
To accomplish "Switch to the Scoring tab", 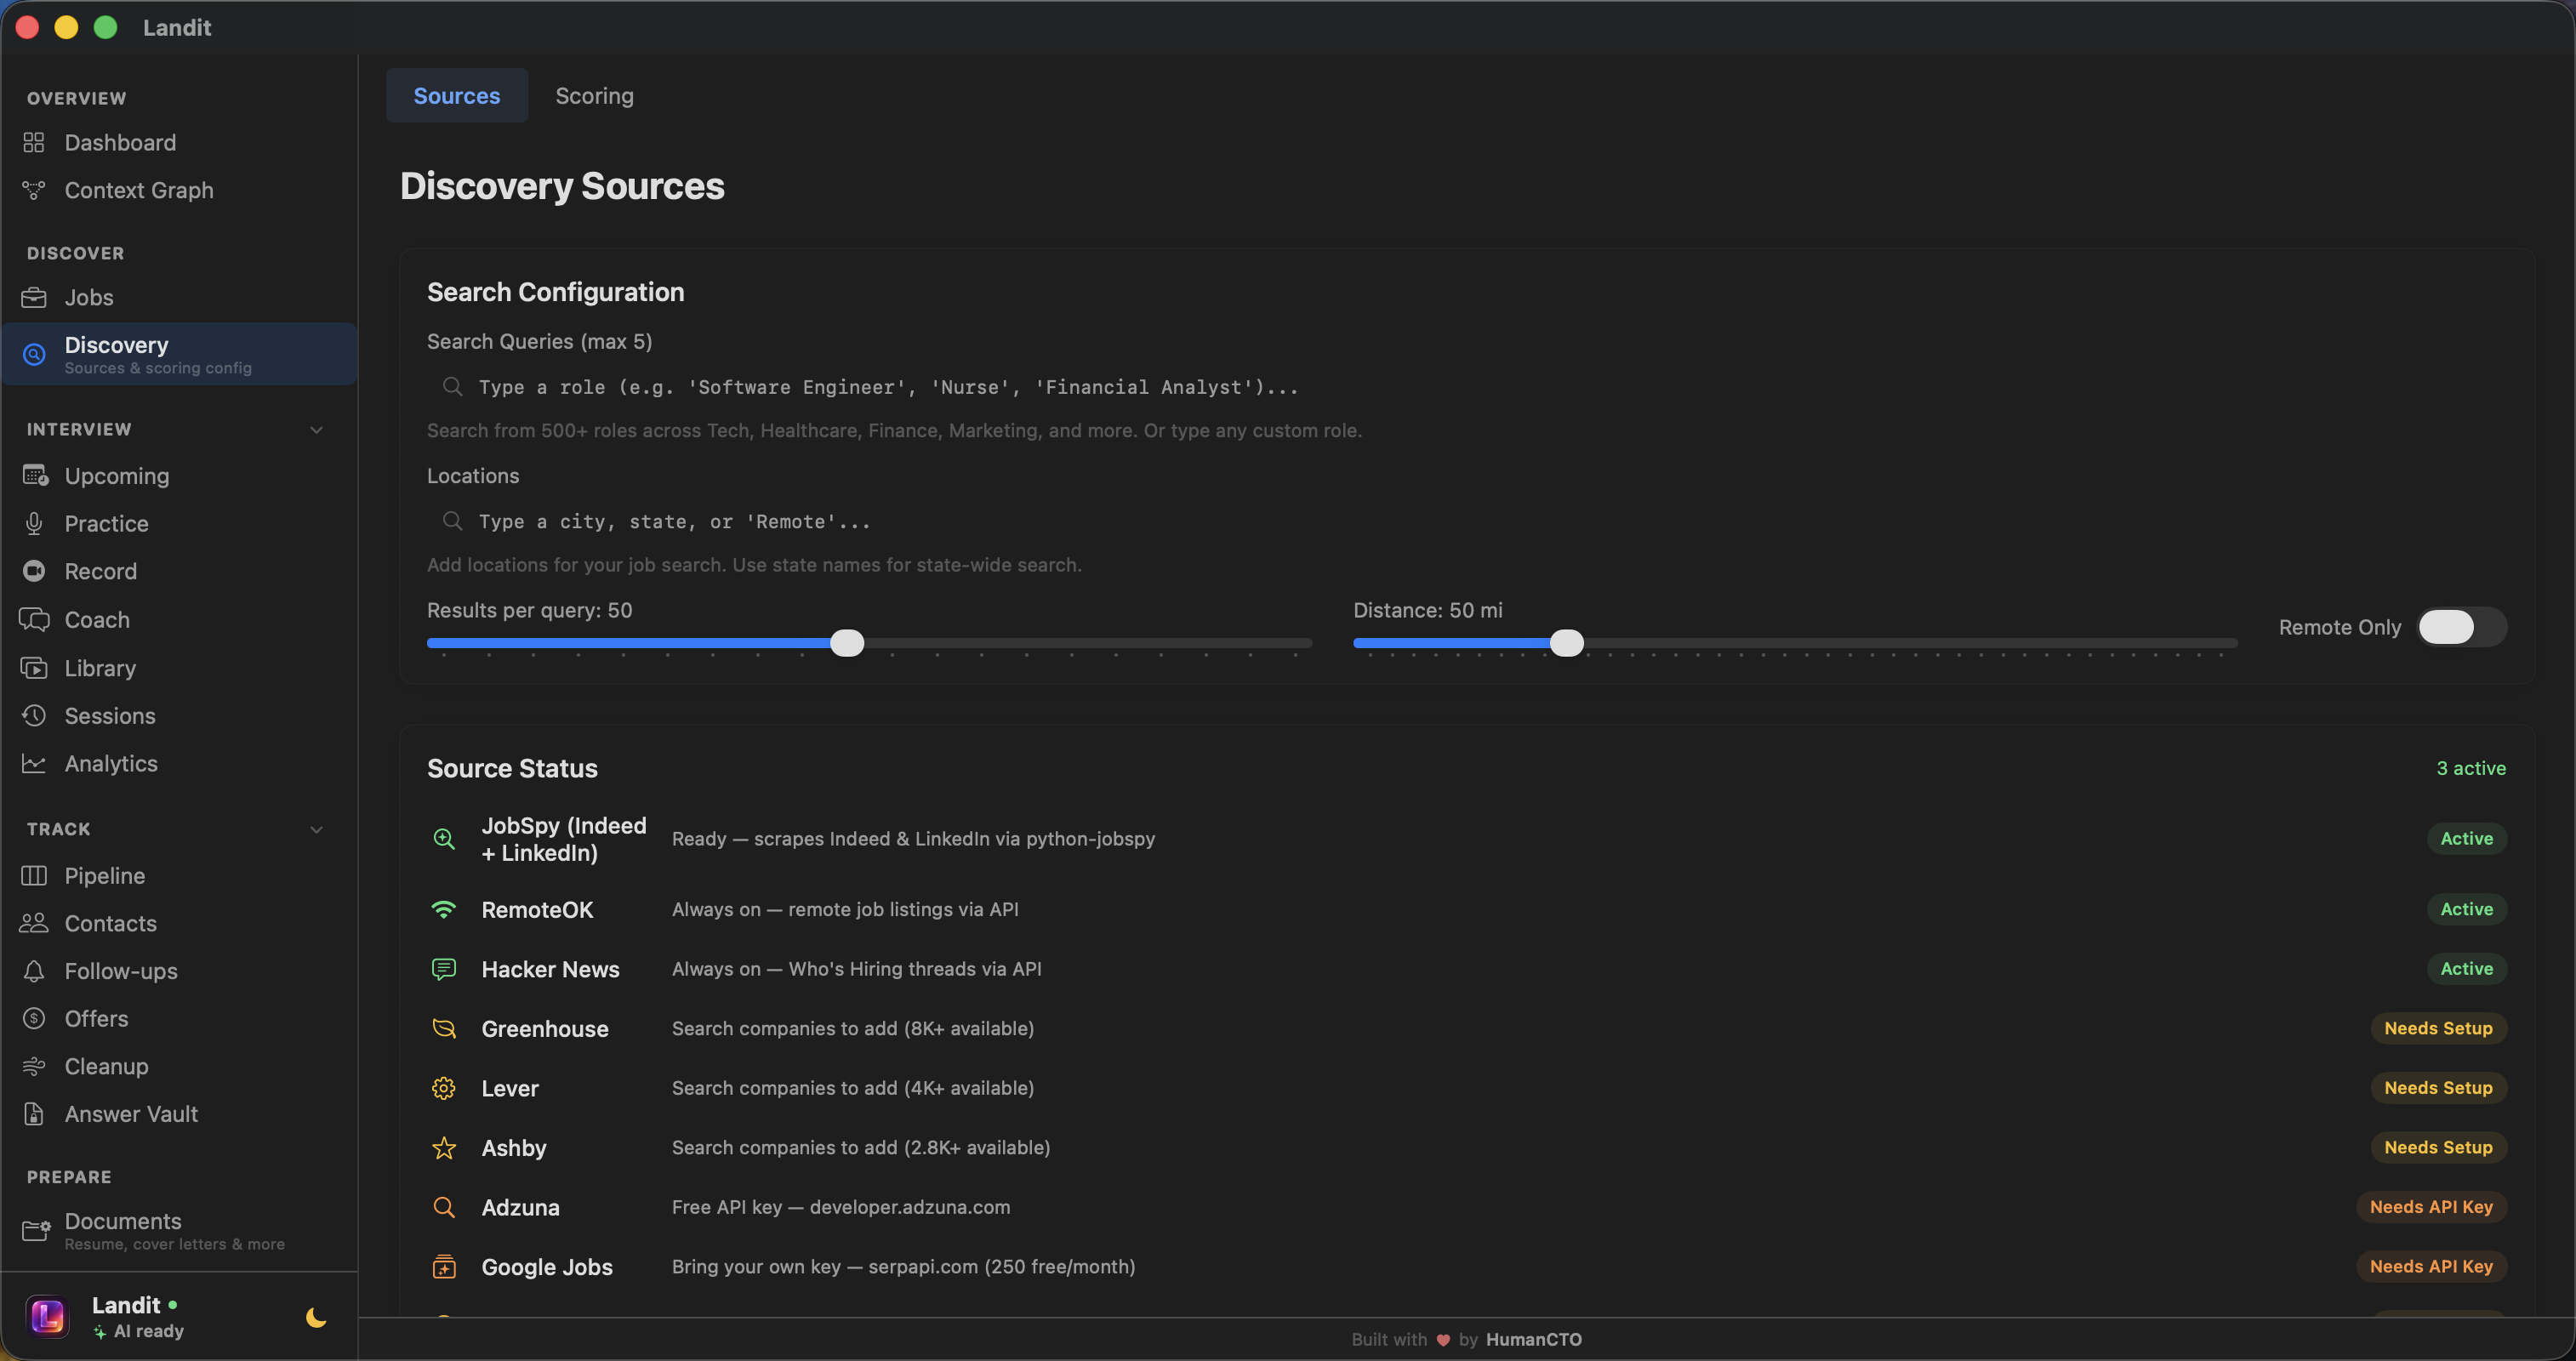I will coord(594,95).
